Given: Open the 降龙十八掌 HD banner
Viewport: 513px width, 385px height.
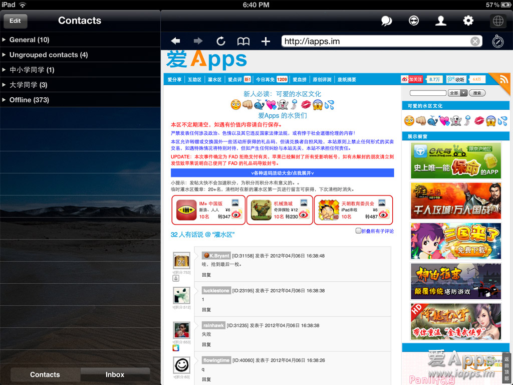Looking at the screenshot, I should click(x=456, y=322).
